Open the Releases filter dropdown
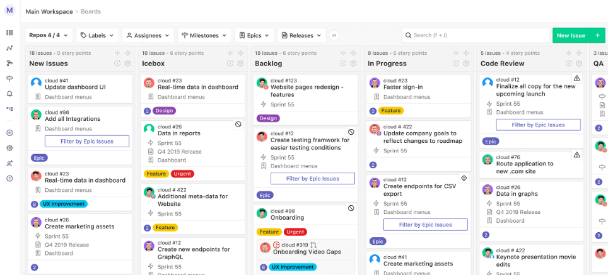The height and width of the screenshot is (275, 608). (x=301, y=35)
